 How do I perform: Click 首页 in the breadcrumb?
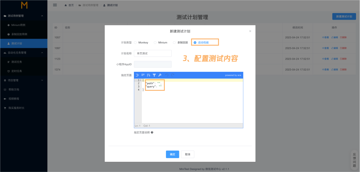point(71,5)
